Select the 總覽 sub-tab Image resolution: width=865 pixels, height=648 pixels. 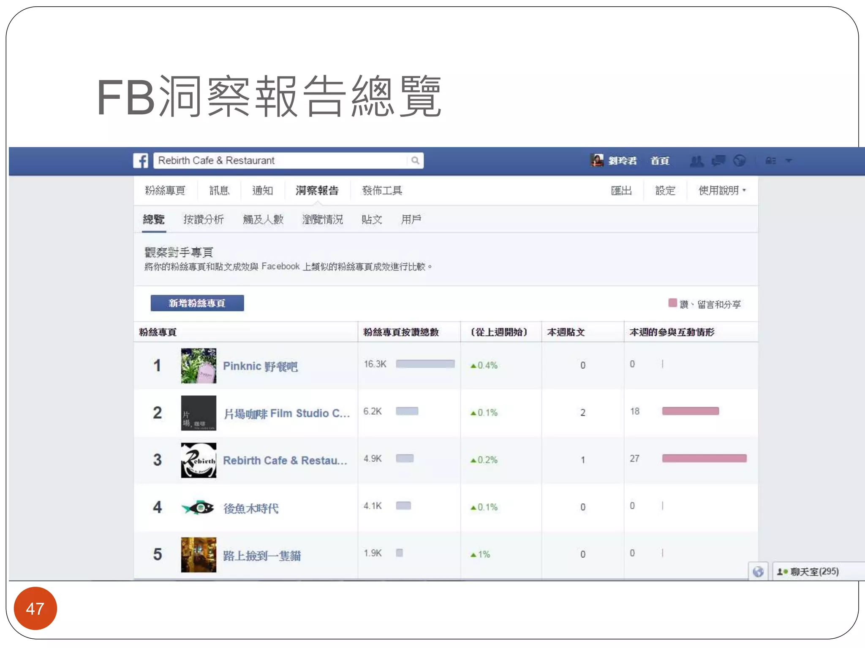[x=154, y=219]
